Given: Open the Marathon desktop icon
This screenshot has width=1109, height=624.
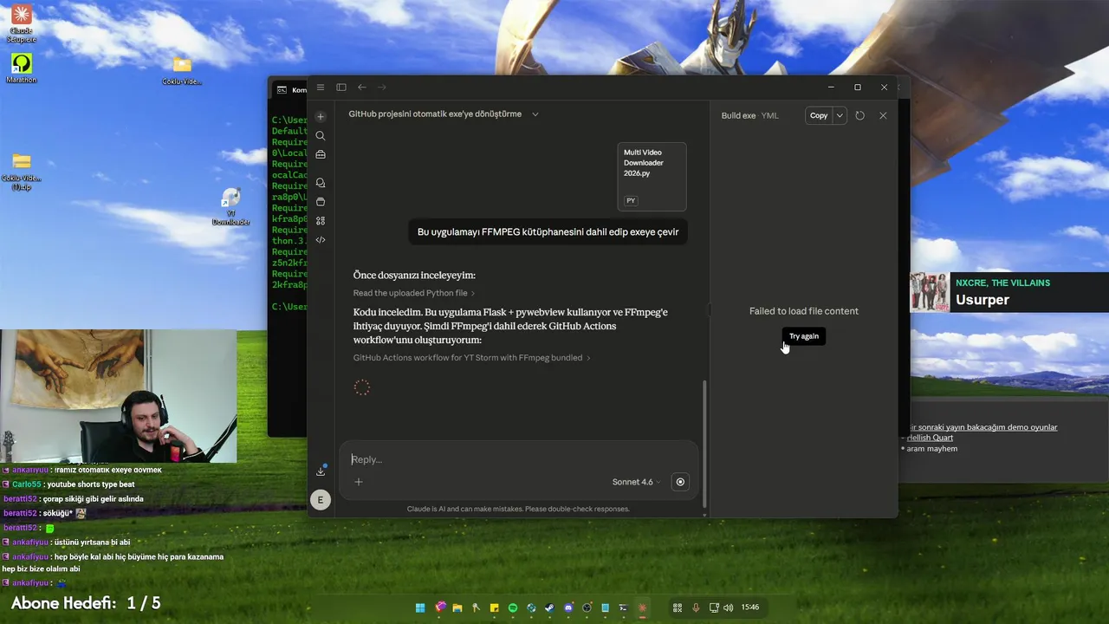Looking at the screenshot, I should click(x=21, y=68).
